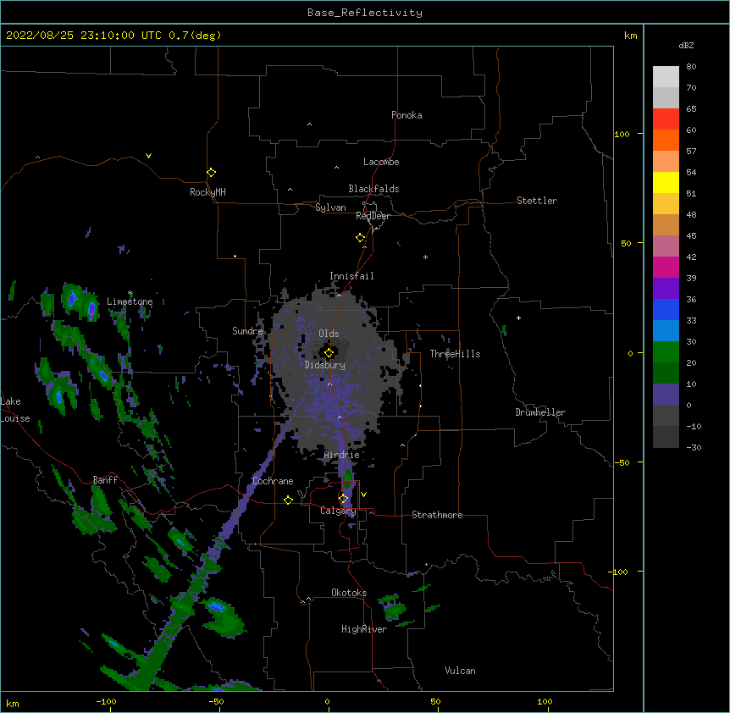This screenshot has height=713, width=730.
Task: Click the Didsbury town label
Action: [325, 365]
